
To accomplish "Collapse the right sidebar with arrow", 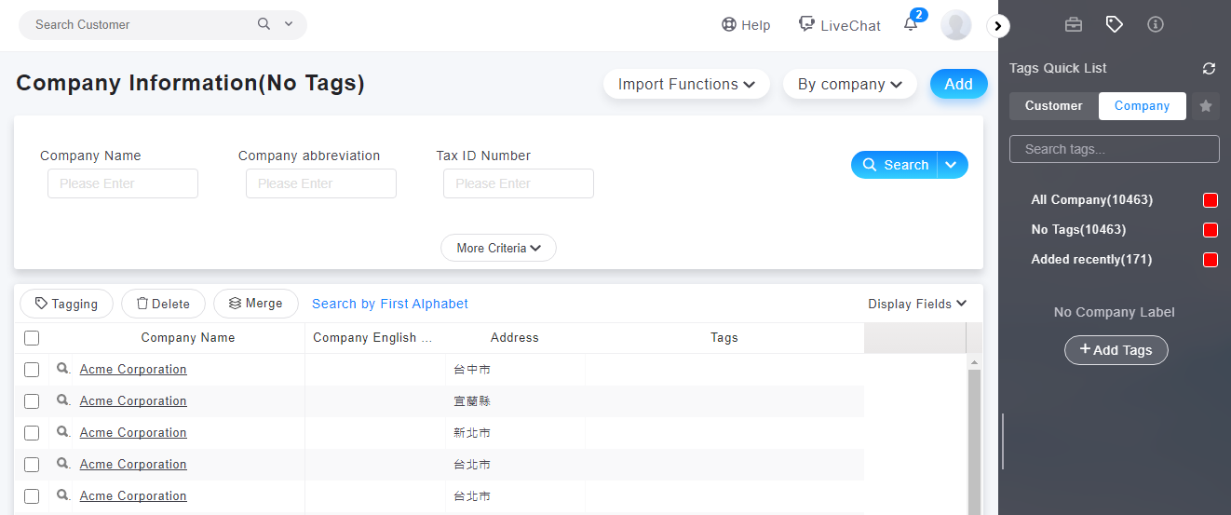I will [998, 26].
